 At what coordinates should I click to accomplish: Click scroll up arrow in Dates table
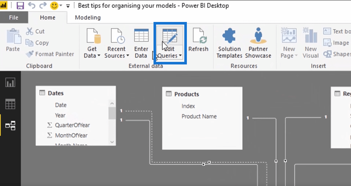(112, 103)
